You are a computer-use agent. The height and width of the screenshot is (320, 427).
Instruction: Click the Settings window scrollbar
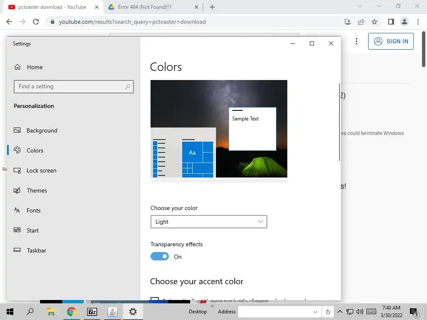tap(339, 122)
